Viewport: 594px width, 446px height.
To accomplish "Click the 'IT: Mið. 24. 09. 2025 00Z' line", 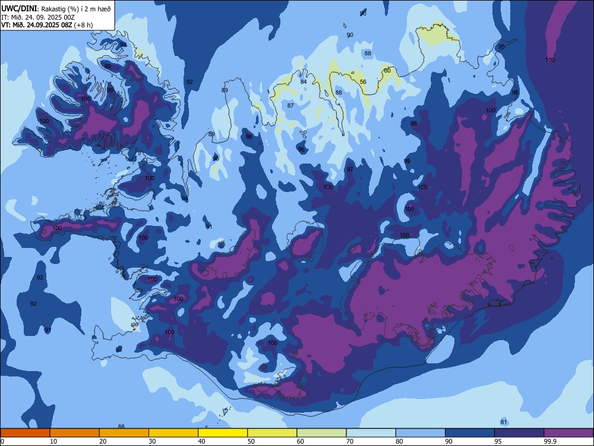I will pyautogui.click(x=37, y=17).
